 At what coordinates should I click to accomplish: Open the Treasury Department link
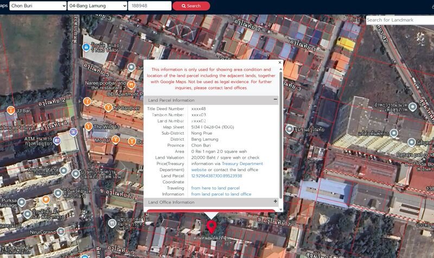click(x=242, y=164)
